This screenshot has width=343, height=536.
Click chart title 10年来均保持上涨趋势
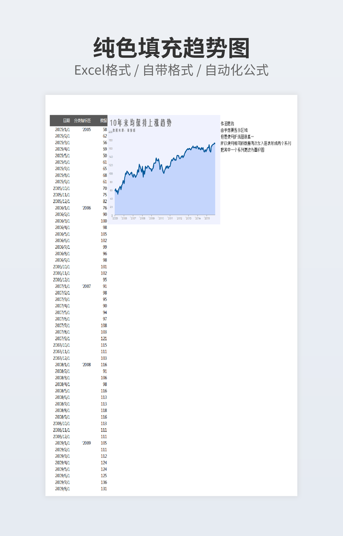141,123
